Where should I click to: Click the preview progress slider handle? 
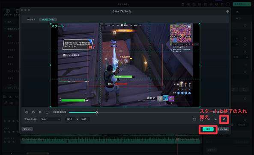coord(96,112)
